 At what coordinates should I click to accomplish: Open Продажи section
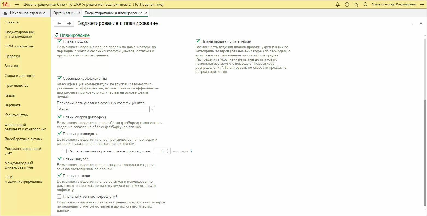tap(12, 56)
